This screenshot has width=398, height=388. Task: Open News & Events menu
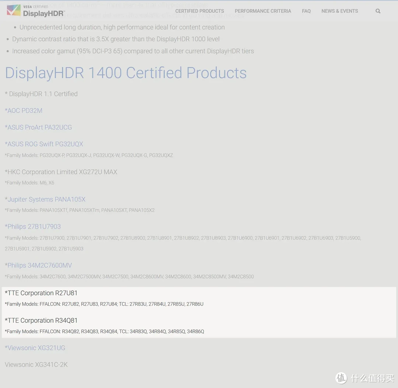340,11
